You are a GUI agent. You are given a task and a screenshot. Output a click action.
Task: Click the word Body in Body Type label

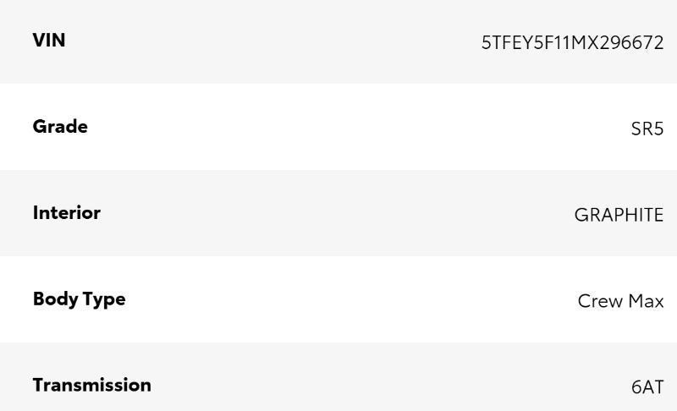pyautogui.click(x=54, y=299)
